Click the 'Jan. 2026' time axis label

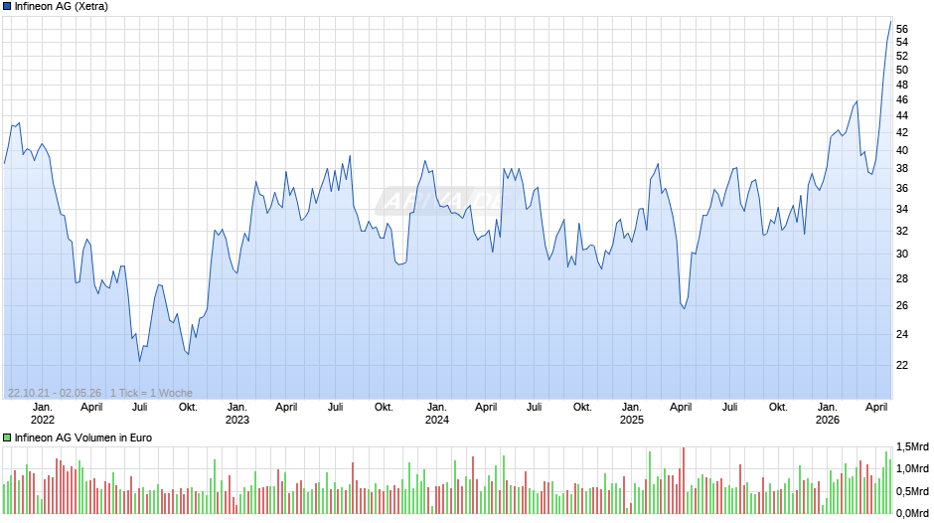827,414
